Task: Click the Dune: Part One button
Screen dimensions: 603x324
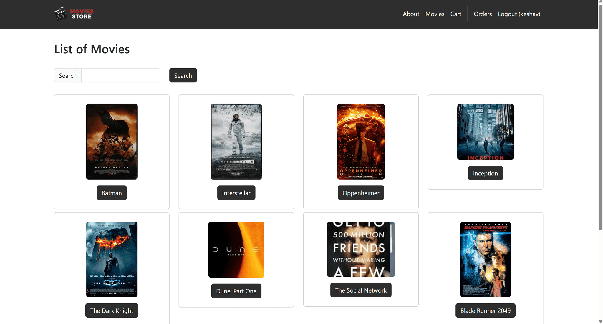Action: (x=236, y=291)
